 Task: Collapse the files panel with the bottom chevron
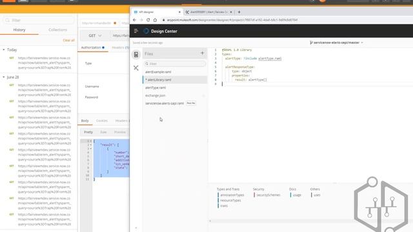(136, 227)
